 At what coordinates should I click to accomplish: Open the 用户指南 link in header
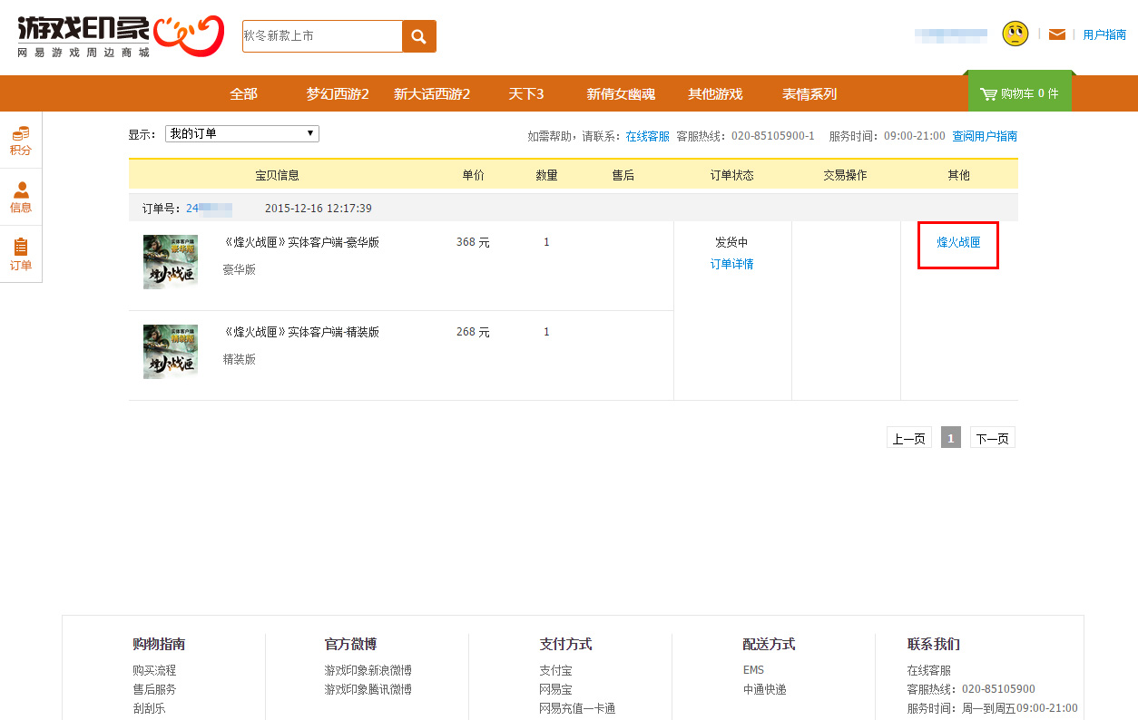(1104, 34)
